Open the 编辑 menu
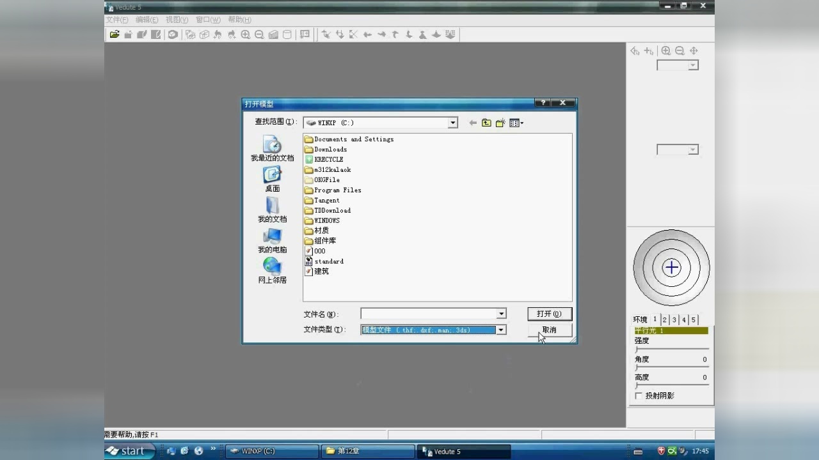819x460 pixels. (x=147, y=20)
